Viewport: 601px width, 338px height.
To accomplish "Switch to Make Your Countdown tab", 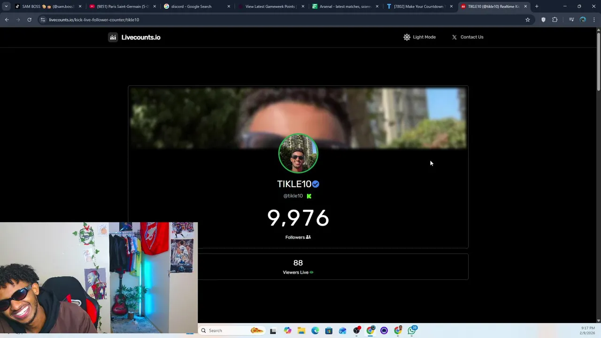I will [420, 7].
